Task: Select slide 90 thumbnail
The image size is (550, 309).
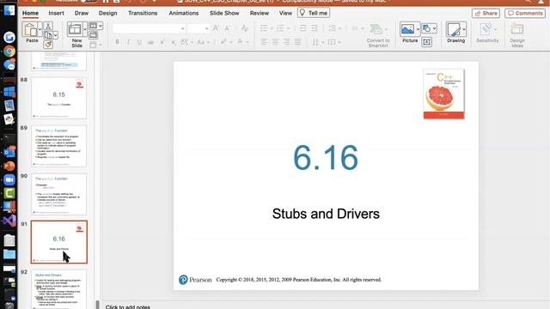Action: [x=59, y=194]
